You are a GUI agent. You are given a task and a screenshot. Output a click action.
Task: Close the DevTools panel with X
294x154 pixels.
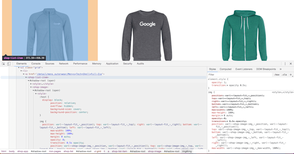pos(290,64)
